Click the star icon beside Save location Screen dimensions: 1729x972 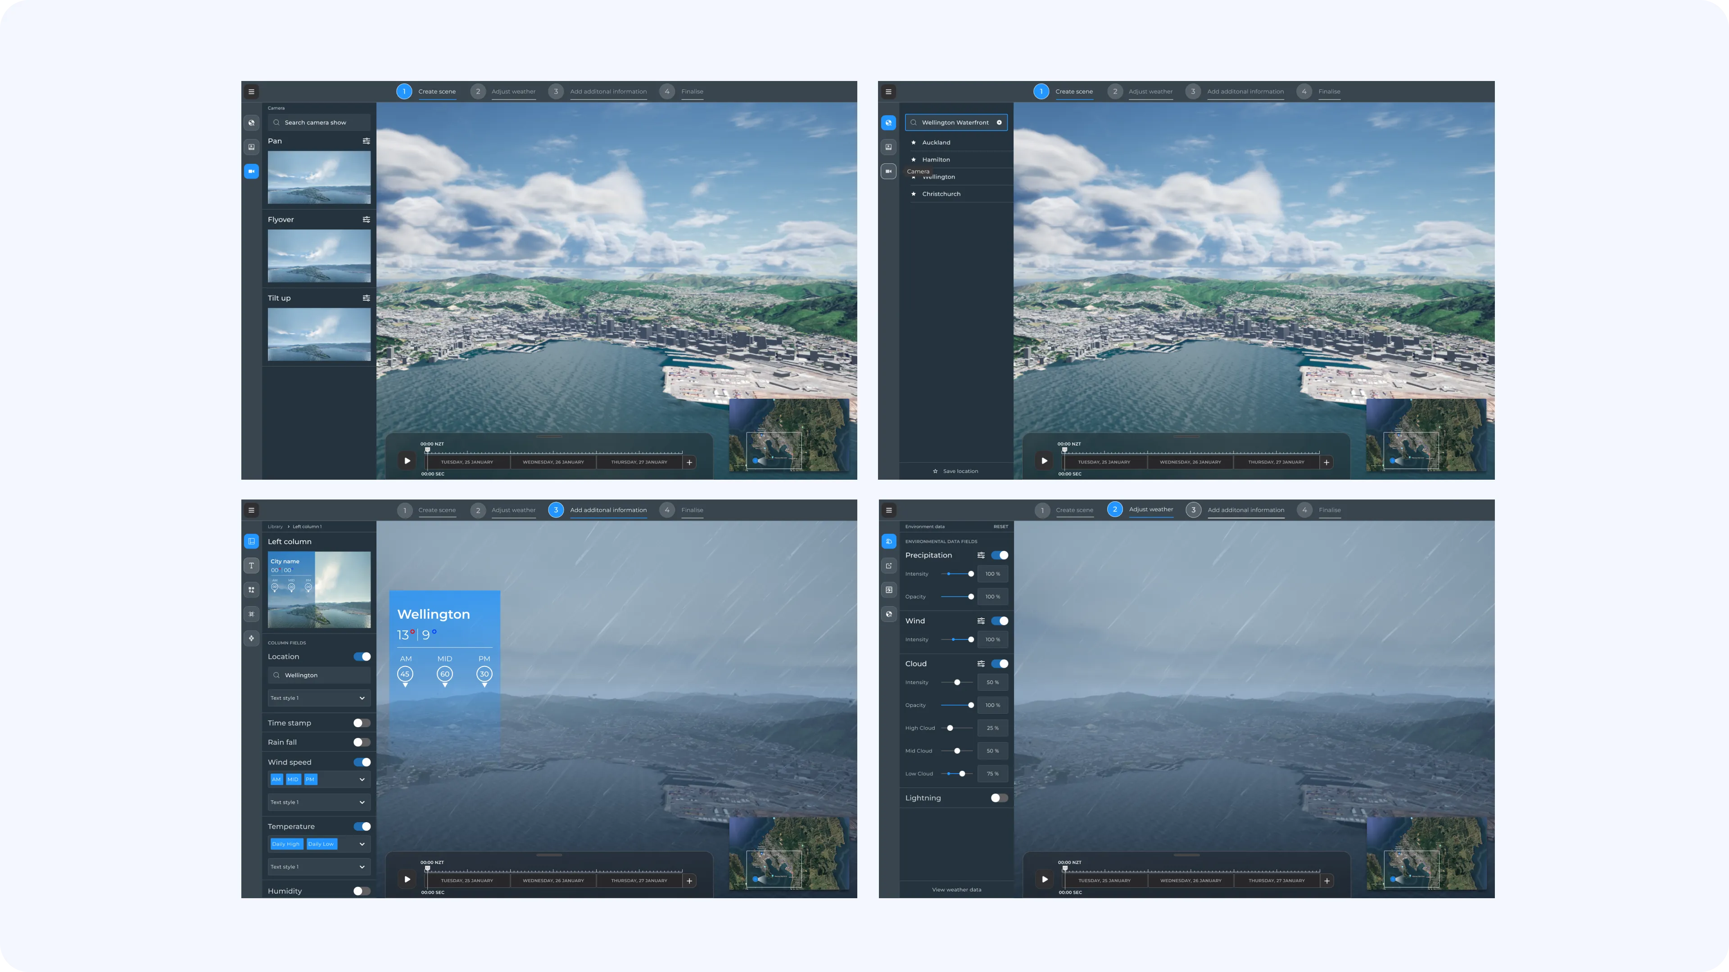pyautogui.click(x=935, y=472)
